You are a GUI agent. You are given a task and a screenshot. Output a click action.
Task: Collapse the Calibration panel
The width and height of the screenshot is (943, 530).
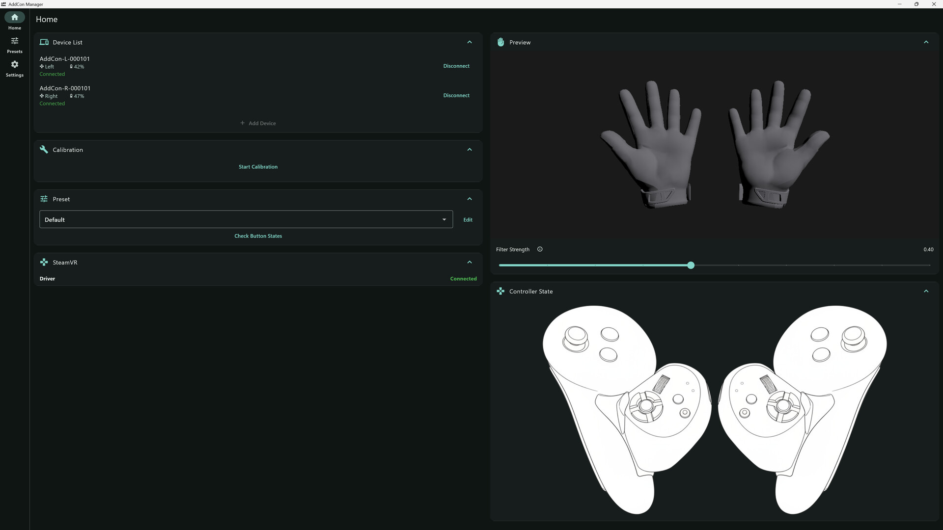pyautogui.click(x=470, y=150)
